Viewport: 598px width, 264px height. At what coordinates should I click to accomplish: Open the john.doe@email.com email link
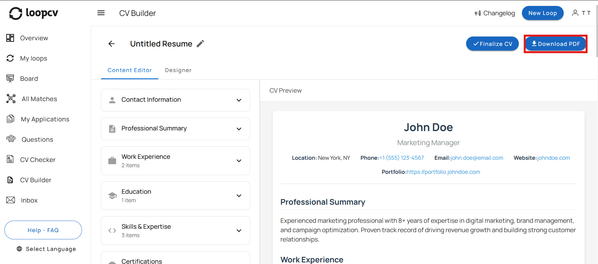(477, 158)
